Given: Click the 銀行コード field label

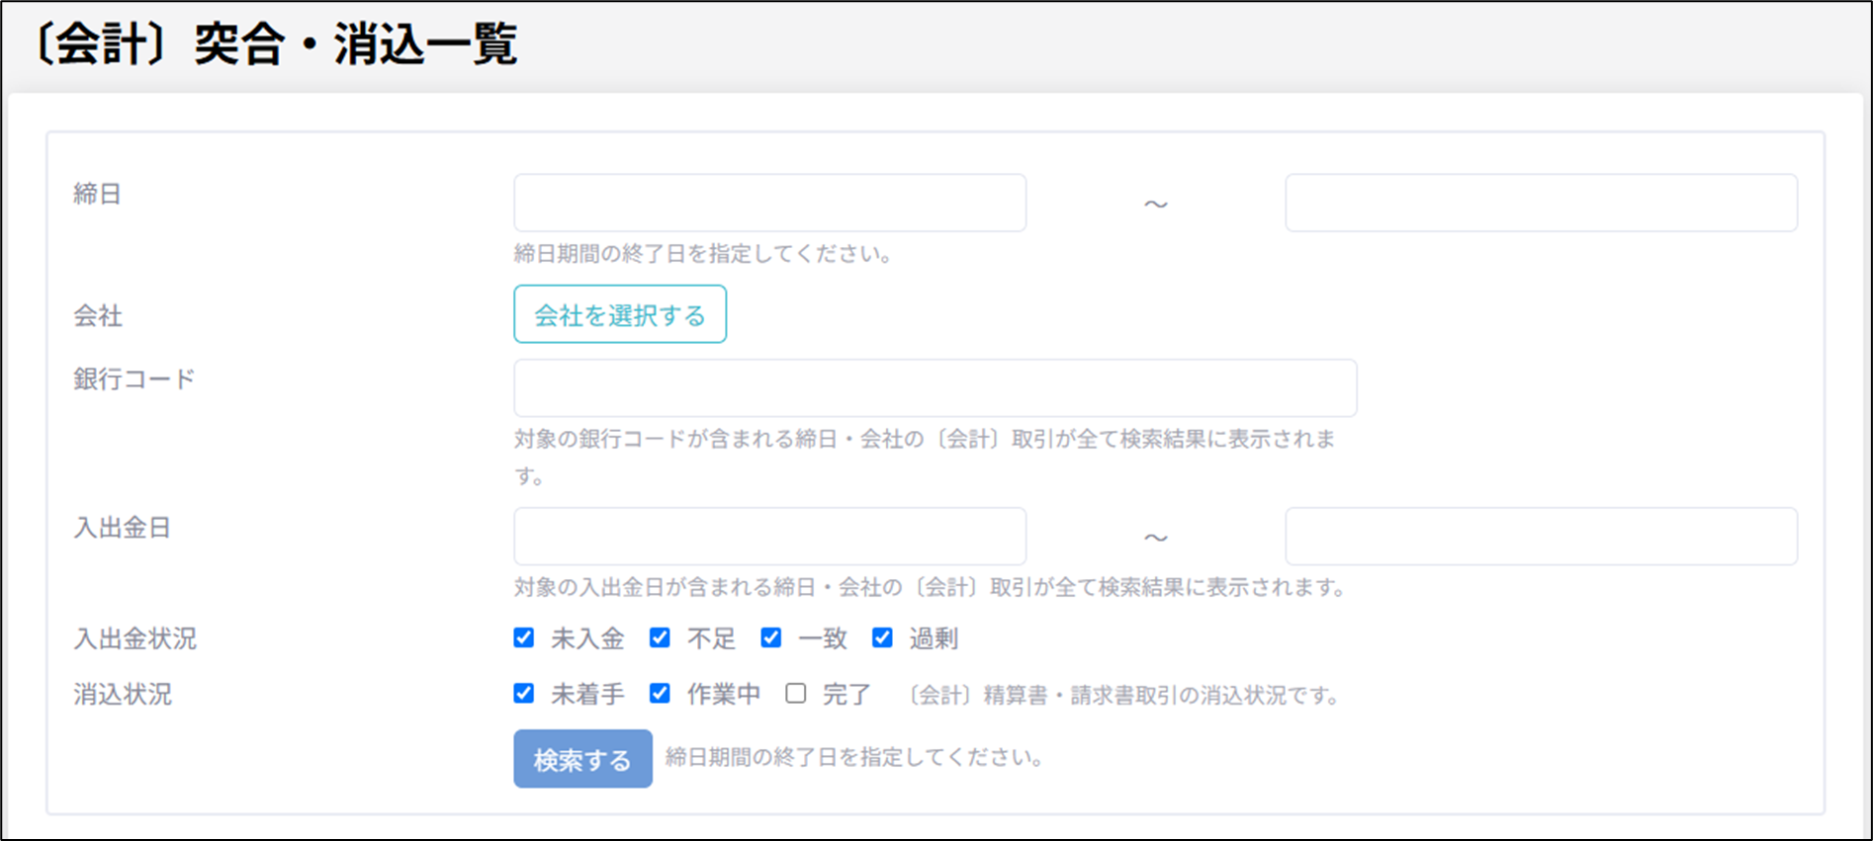Looking at the screenshot, I should pyautogui.click(x=134, y=378).
